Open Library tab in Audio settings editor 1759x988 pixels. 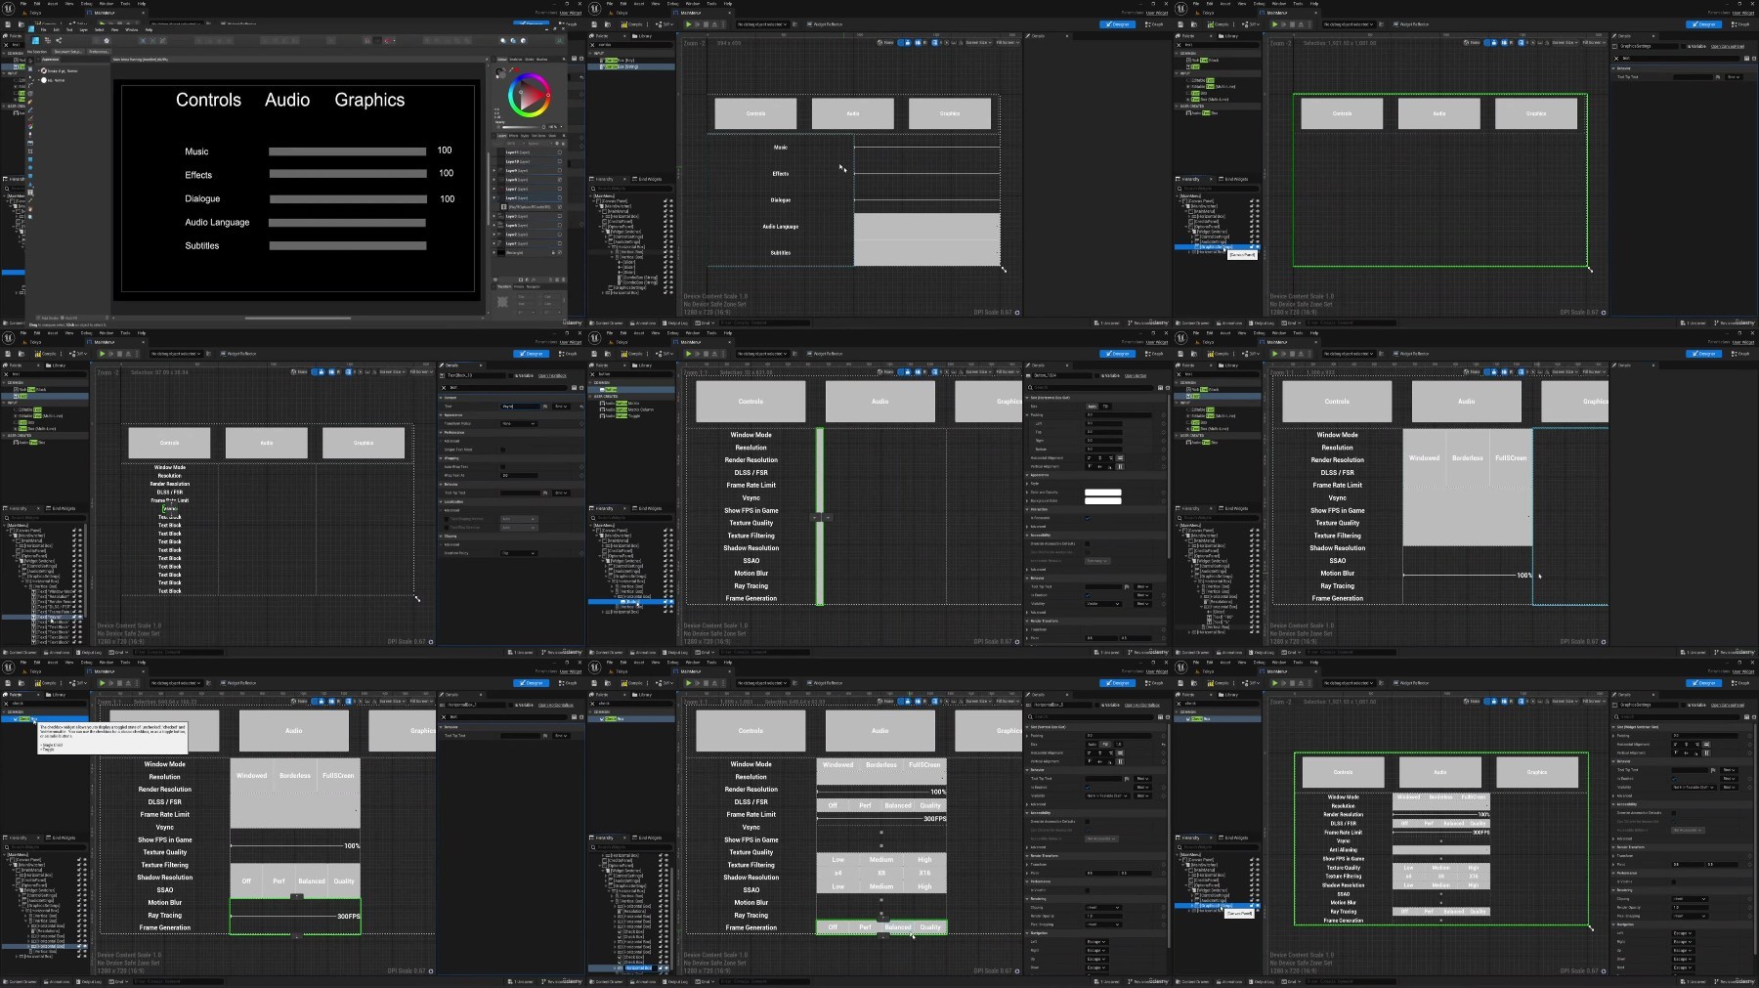pos(642,36)
